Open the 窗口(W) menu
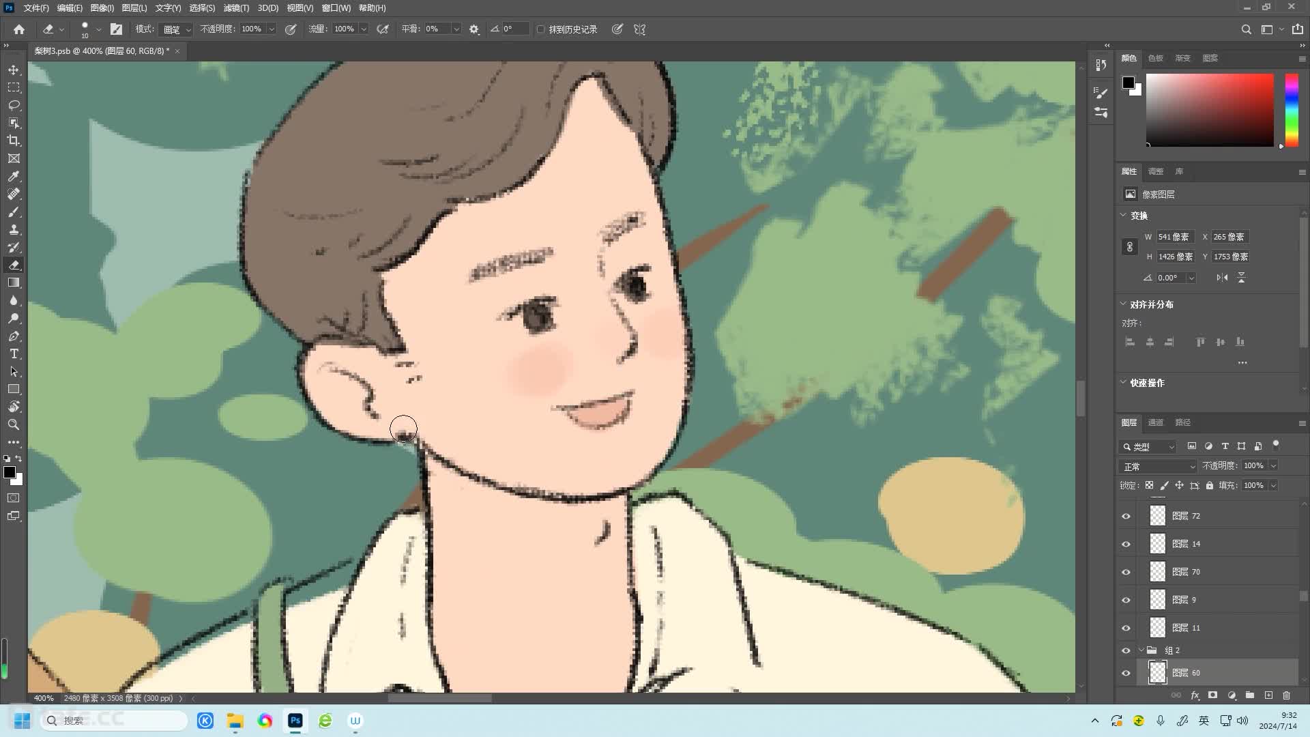1310x737 pixels. (336, 8)
